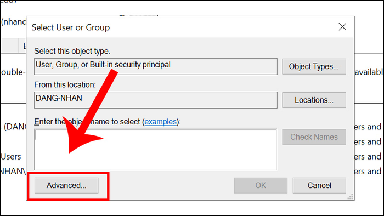Click the 'Select this object type' label
The height and width of the screenshot is (216, 384).
pyautogui.click(x=72, y=51)
